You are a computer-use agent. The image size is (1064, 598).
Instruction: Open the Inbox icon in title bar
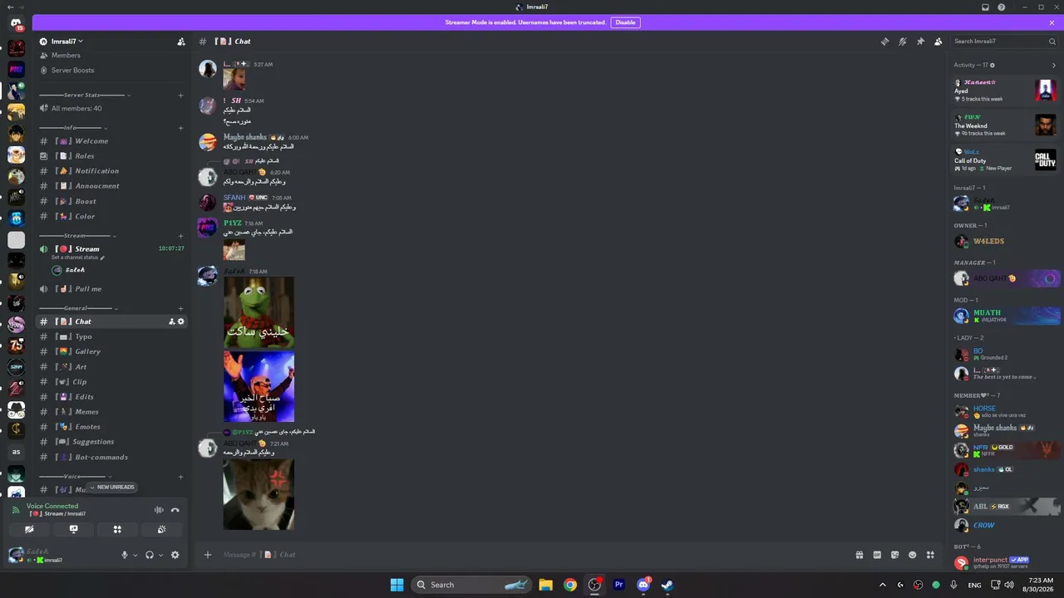[x=985, y=7]
